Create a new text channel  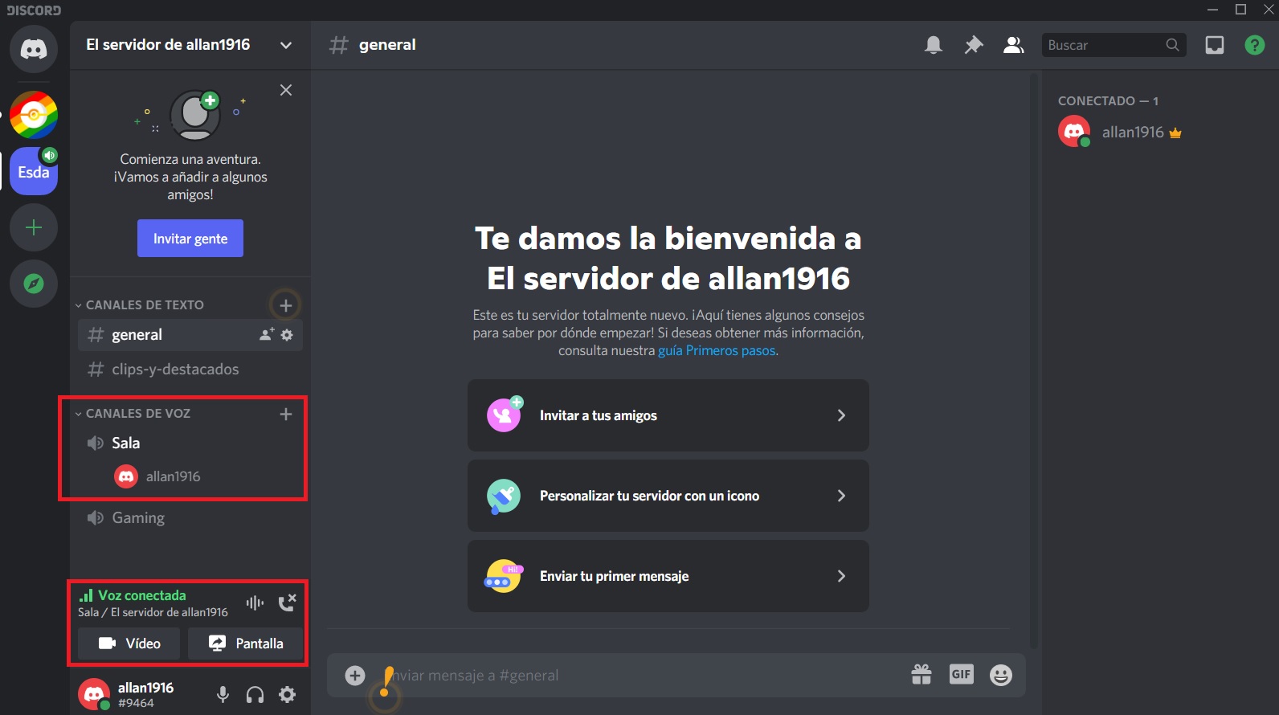(x=285, y=305)
